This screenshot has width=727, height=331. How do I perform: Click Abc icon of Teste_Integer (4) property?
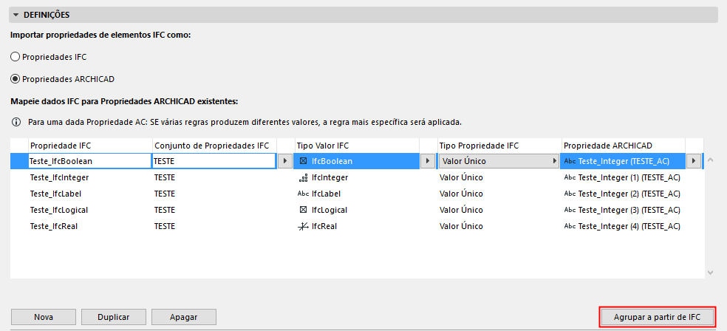(569, 226)
